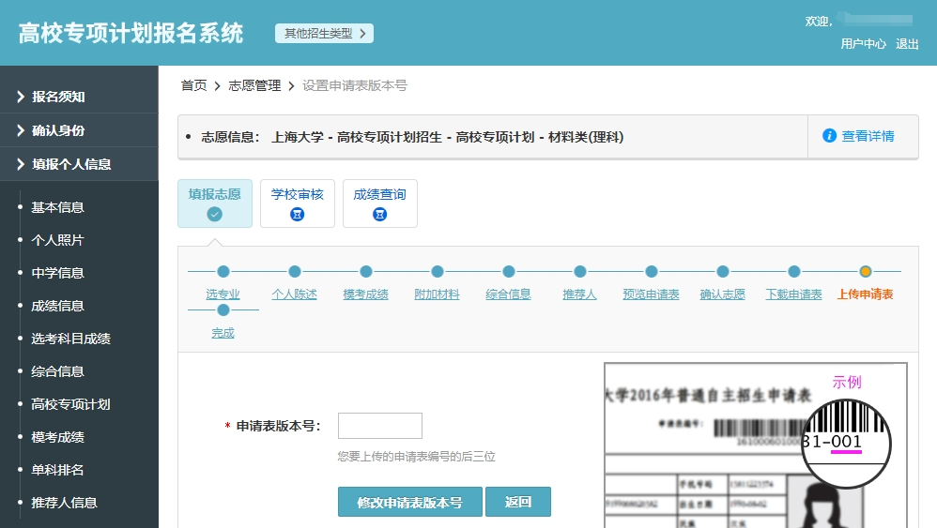Screen dimensions: 937x528
Task: Go to the 推荐人 step link
Action: click(579, 294)
